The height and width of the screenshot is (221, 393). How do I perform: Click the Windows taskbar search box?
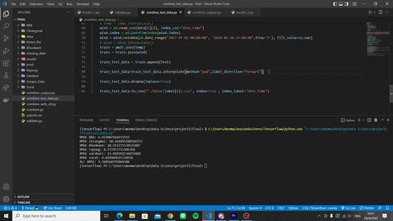click(x=56, y=215)
